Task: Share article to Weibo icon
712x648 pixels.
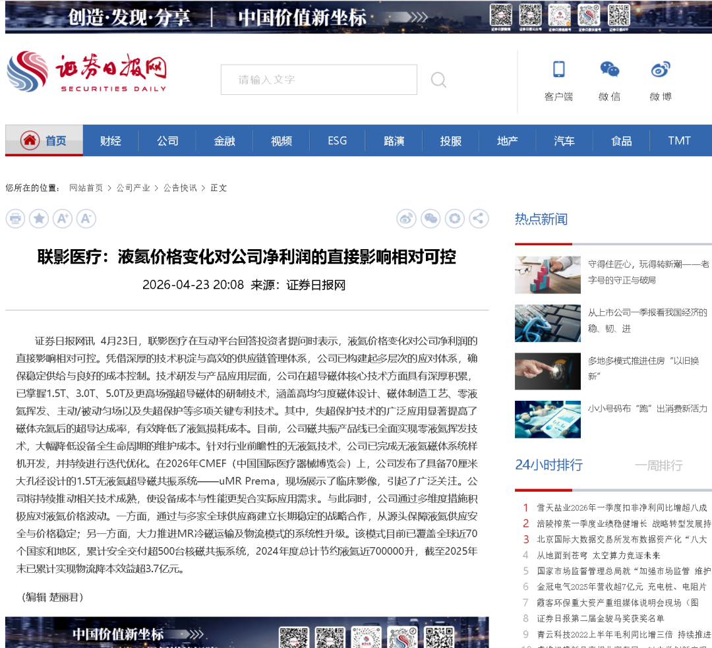Action: tap(406, 219)
